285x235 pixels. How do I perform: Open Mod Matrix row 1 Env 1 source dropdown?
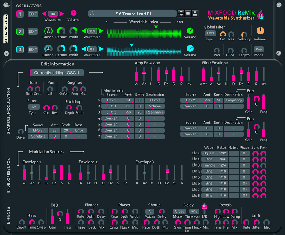coord(112,100)
